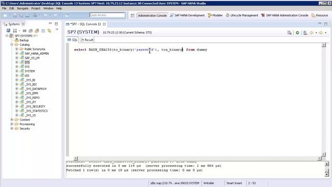Click 'Smart Insert' in the status bar
This screenshot has width=332, height=187.
pos(234,183)
